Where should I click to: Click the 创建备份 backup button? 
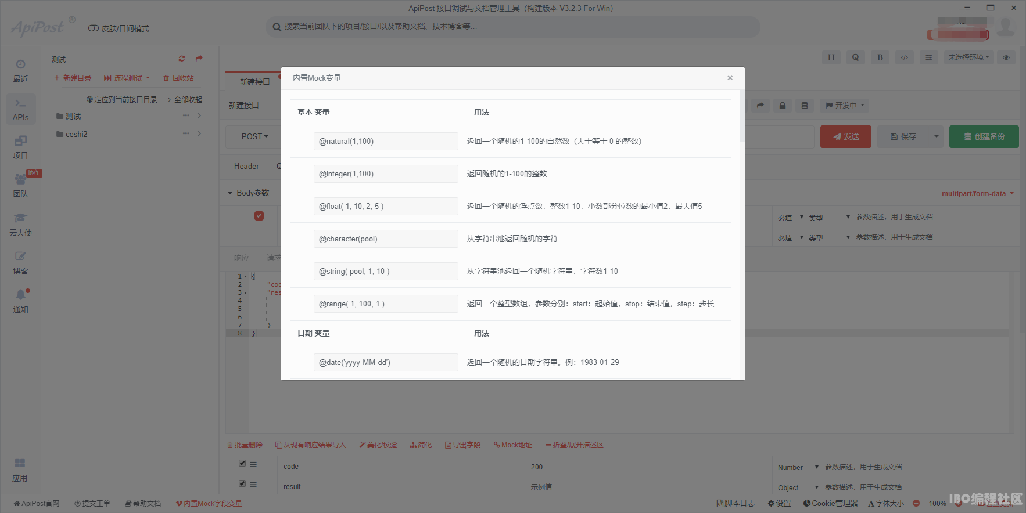[x=984, y=137]
